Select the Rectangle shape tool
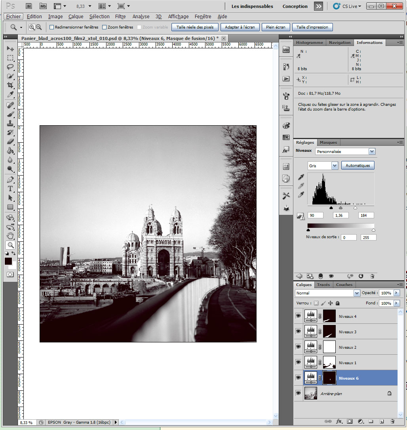The image size is (407, 430). [x=10, y=207]
